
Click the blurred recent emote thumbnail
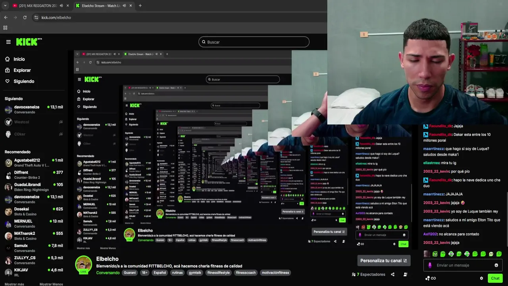(427, 254)
